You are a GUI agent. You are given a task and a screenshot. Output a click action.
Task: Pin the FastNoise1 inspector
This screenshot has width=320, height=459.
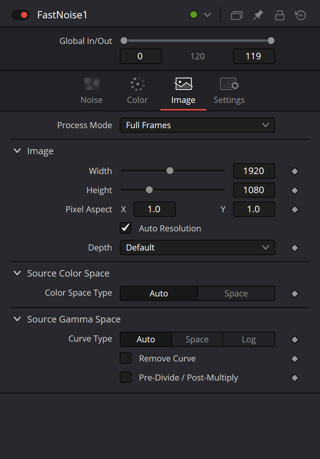pyautogui.click(x=258, y=15)
